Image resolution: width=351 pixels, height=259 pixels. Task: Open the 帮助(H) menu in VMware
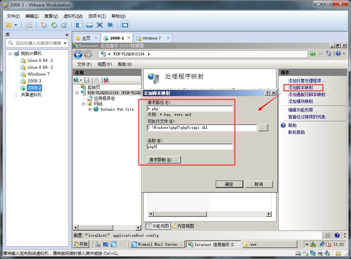pyautogui.click(x=118, y=16)
